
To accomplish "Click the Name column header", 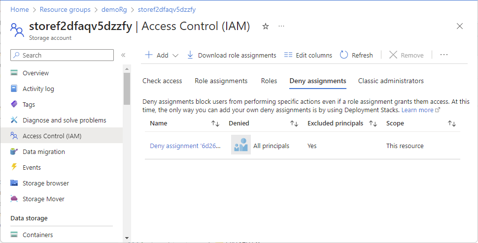I will (x=159, y=123).
